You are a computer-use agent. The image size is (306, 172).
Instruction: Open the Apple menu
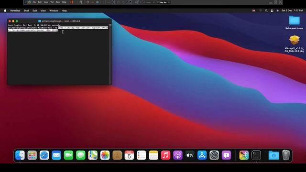[5, 11]
